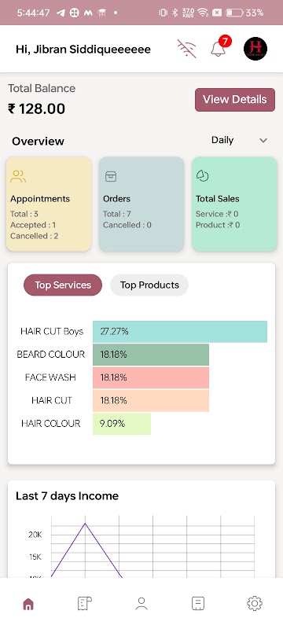Open the notifications bell icon
The width and height of the screenshot is (283, 629).
[219, 49]
